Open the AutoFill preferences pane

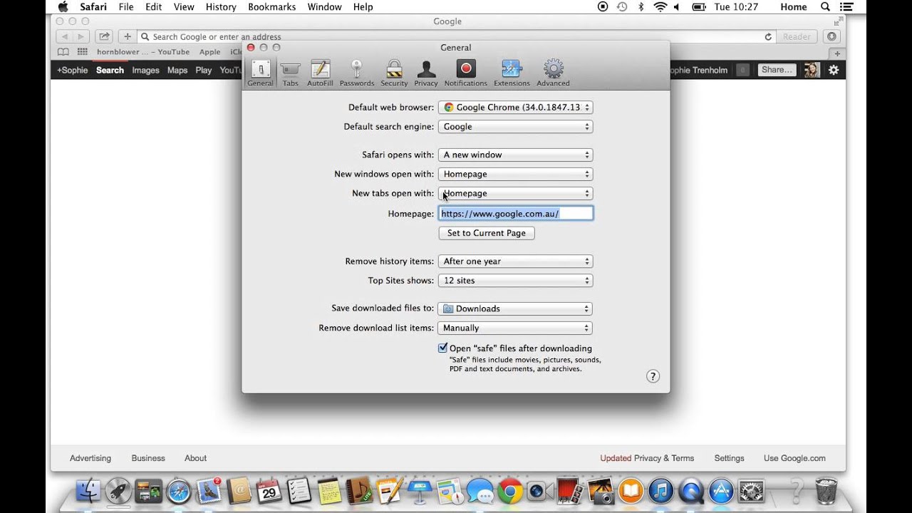point(320,73)
